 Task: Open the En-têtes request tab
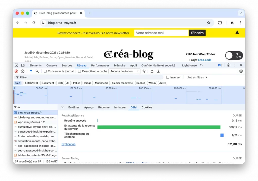(x=74, y=107)
